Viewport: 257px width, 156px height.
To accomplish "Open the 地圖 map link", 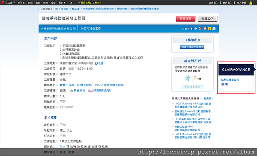I will [x=101, y=63].
